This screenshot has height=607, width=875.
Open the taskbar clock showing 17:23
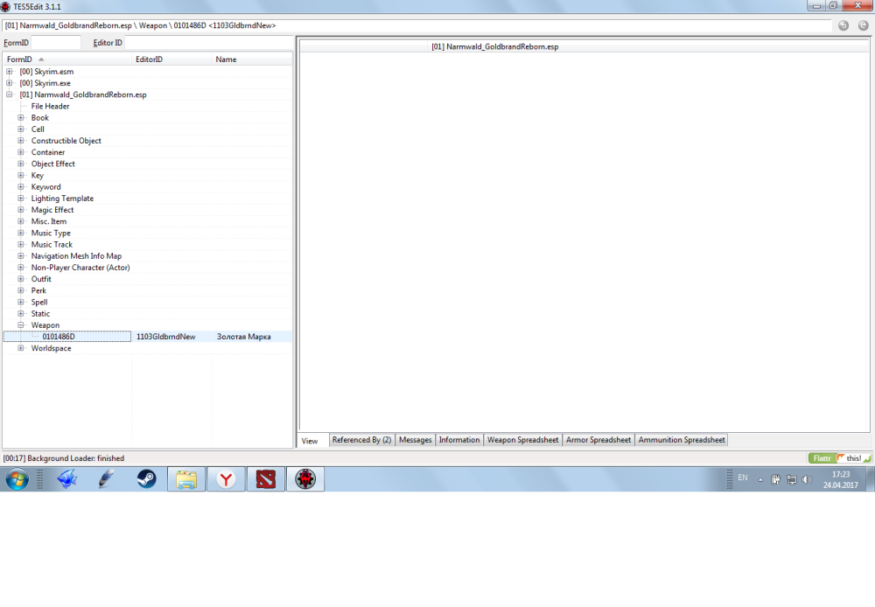point(840,480)
